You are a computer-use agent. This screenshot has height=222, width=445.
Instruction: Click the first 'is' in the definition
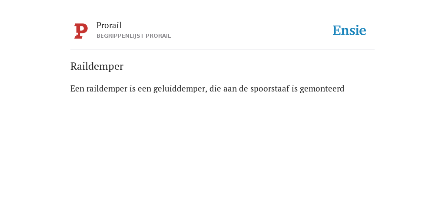133,88
